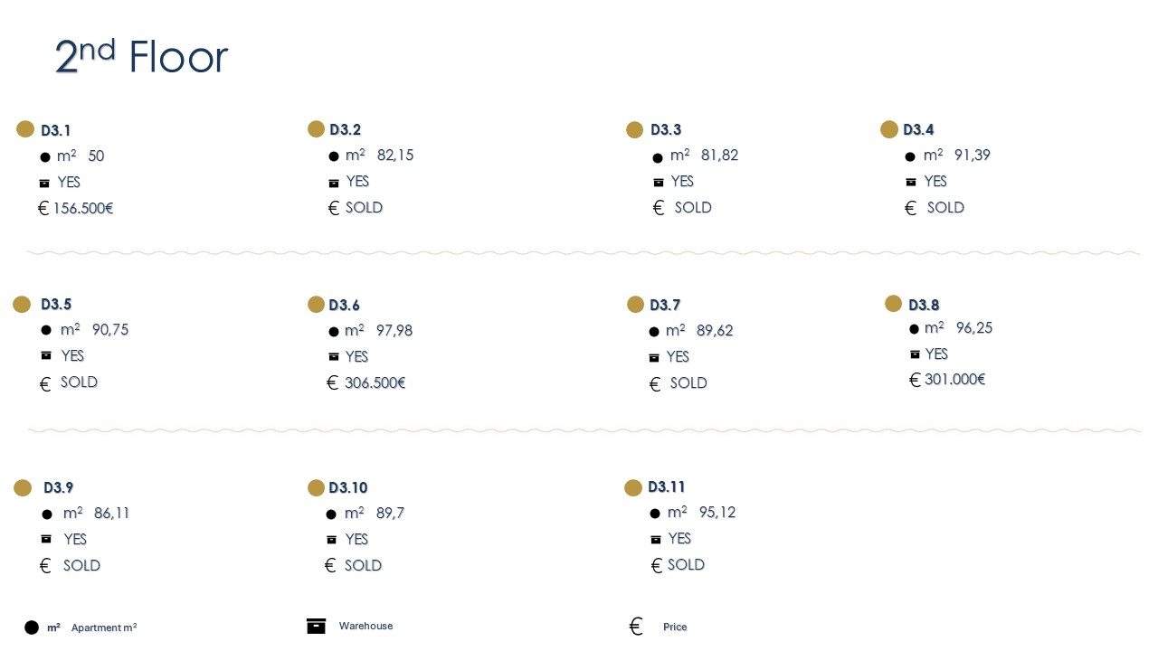Click the black dot under D3.7
Viewport: 1158px width, 651px height.
coord(654,332)
